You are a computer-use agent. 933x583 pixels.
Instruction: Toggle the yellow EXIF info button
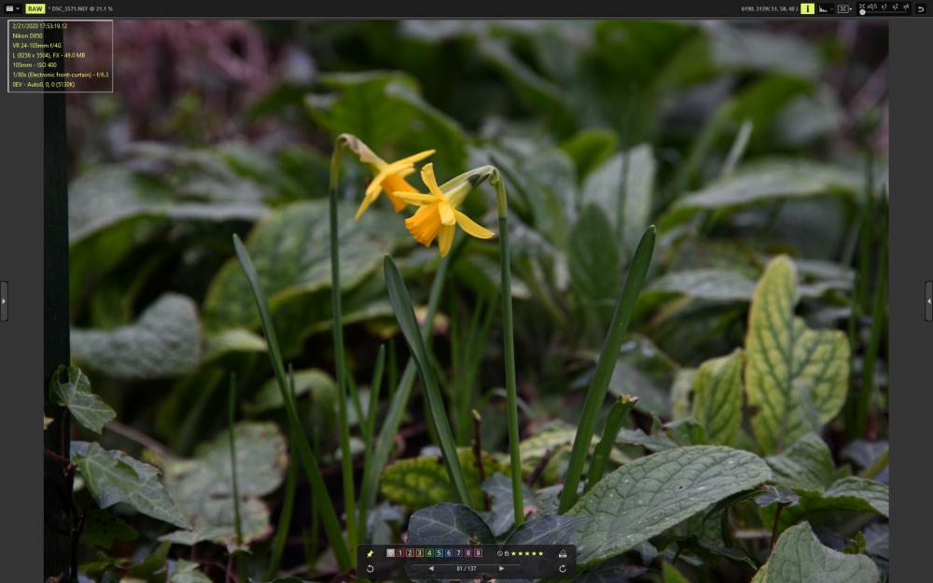807,9
